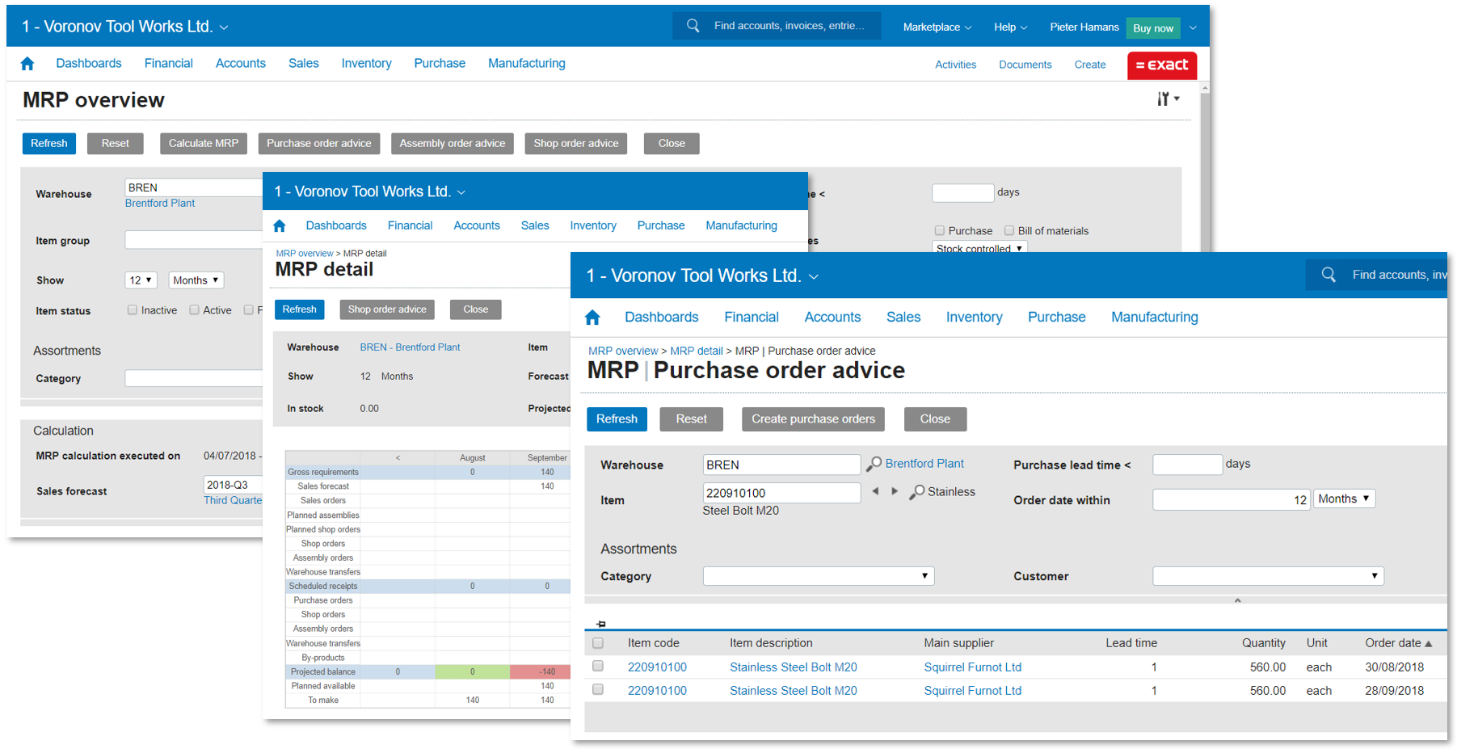
Task: Click the home icon in the Purchase order advice window
Action: point(592,318)
